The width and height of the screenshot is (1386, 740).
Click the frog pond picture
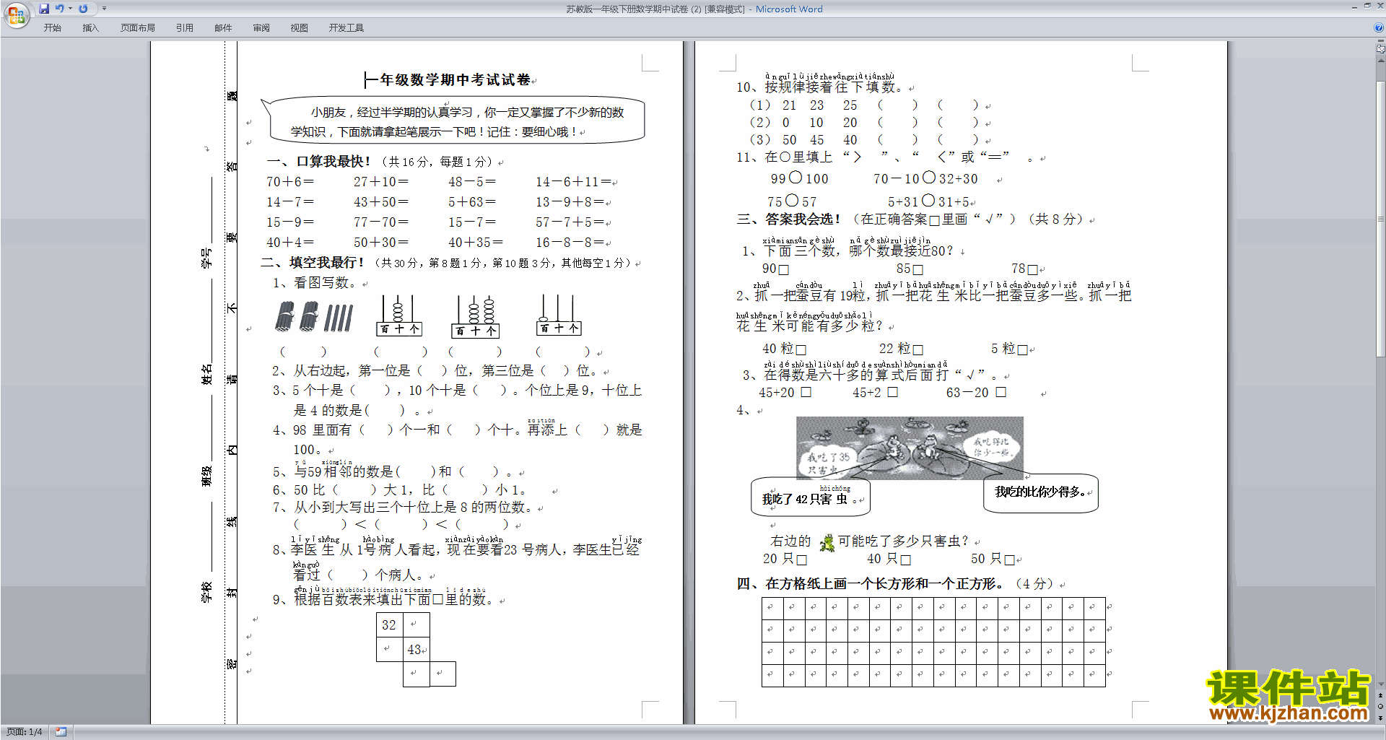tap(910, 448)
